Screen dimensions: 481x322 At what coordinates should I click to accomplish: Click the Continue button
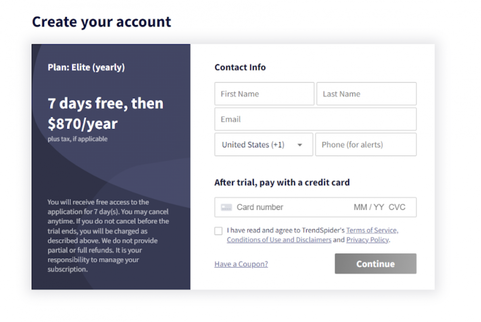click(375, 264)
